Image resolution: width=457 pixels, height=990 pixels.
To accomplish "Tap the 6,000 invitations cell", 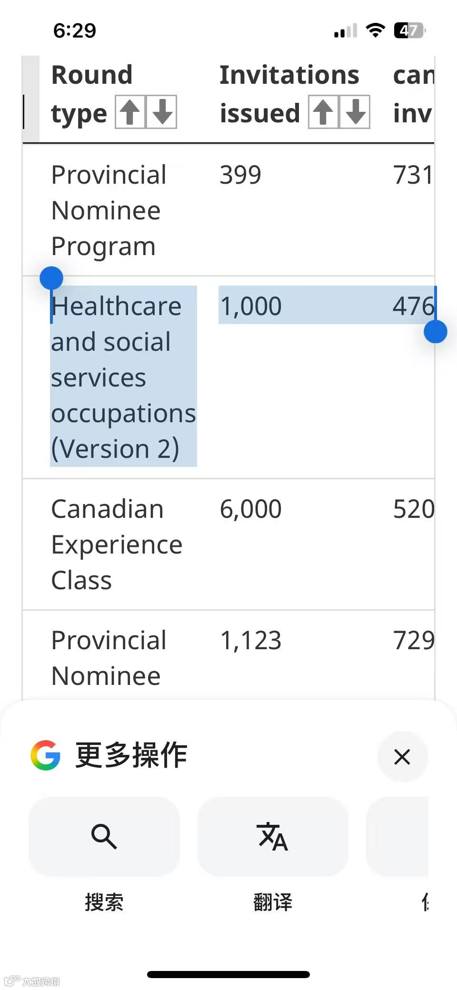I will point(251,509).
